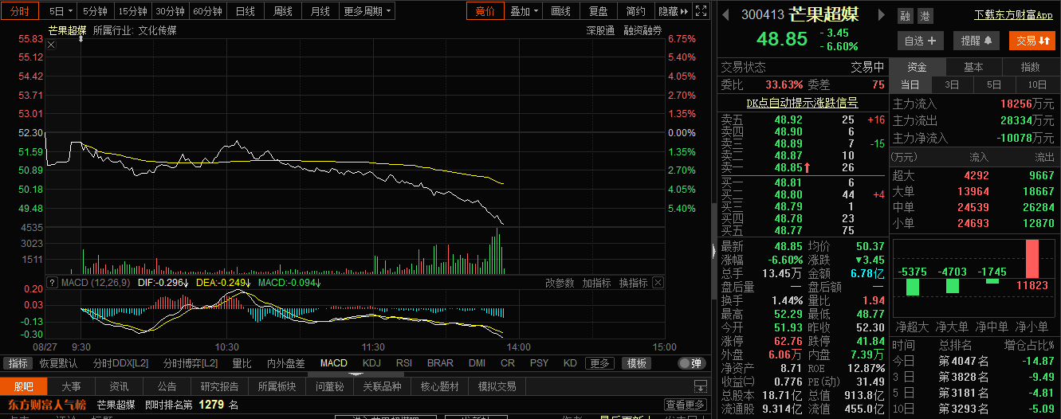Open the 画线 drawing tools
The image size is (1061, 419).
[x=561, y=11]
